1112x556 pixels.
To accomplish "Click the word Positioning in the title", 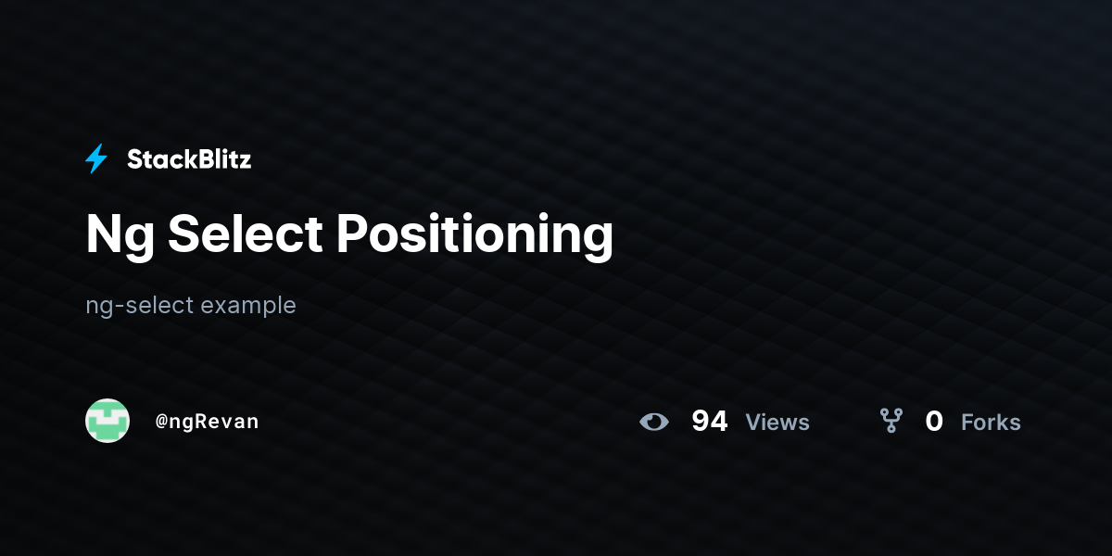I will pyautogui.click(x=474, y=236).
